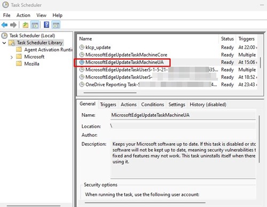The image size is (267, 207).
Task: Click the details pane vertical scrollbar
Action: (259, 139)
